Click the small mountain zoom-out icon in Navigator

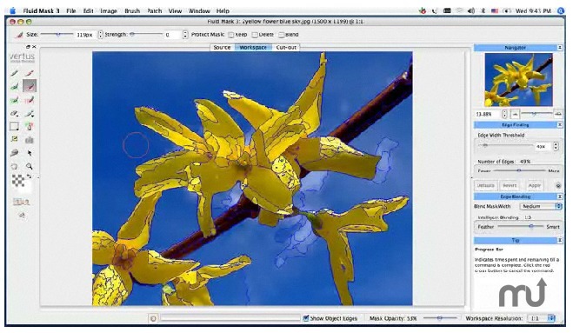(516, 115)
